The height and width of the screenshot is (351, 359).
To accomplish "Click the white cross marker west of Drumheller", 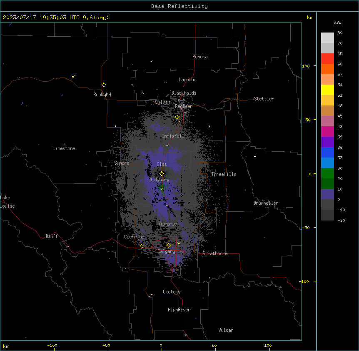I will click(255, 156).
